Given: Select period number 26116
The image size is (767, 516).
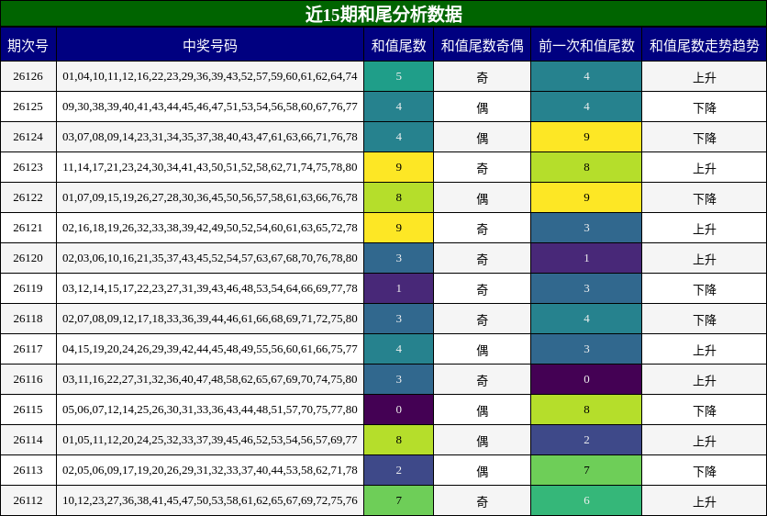Looking at the screenshot, I should [28, 379].
